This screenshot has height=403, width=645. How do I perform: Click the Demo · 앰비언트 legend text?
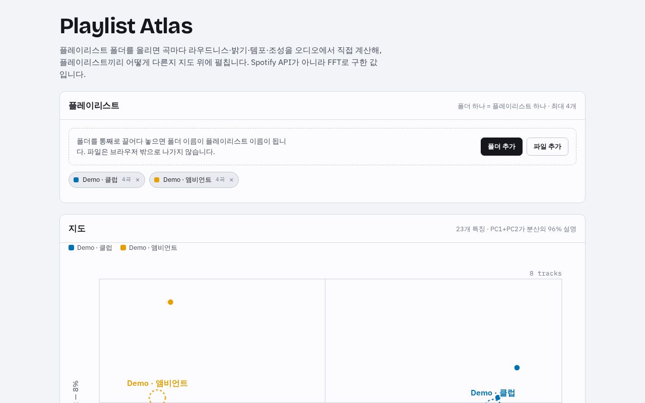click(153, 248)
